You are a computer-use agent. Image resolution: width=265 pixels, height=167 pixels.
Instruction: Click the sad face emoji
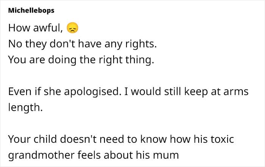tap(71, 28)
